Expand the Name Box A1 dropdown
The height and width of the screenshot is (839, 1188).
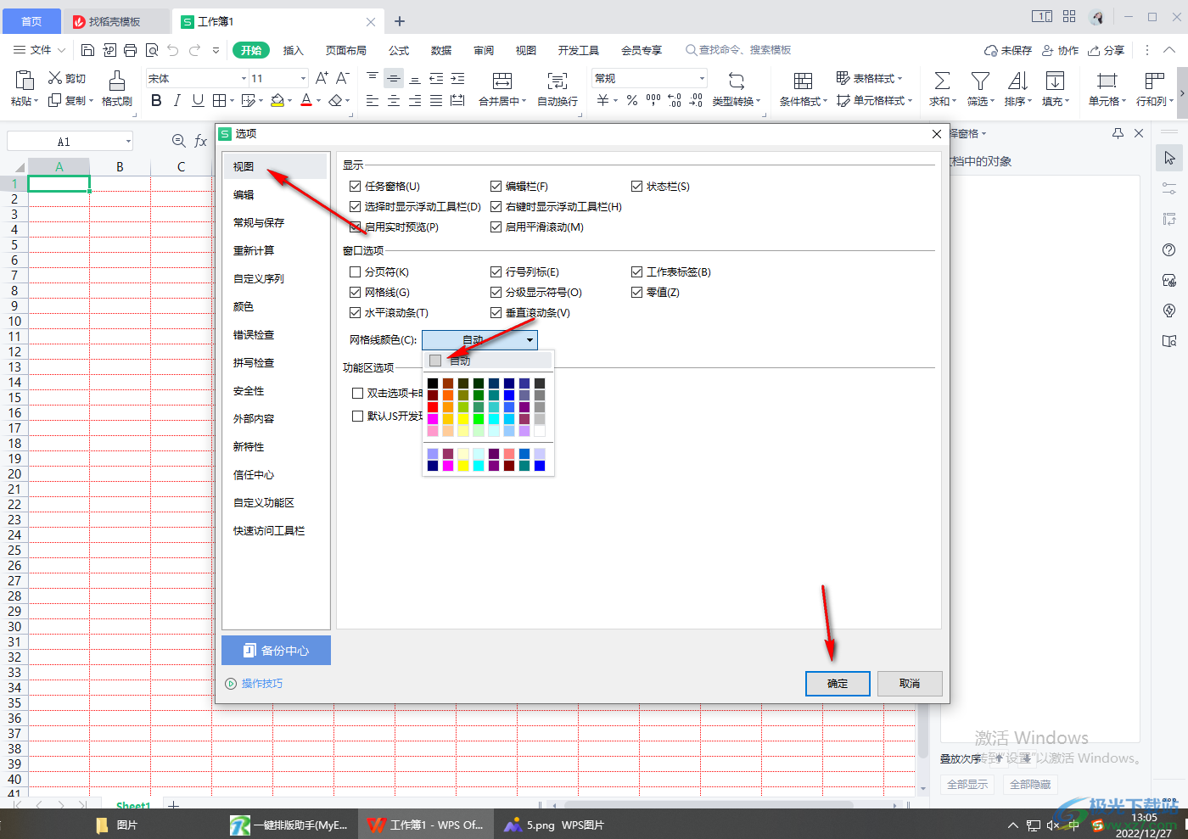[128, 142]
